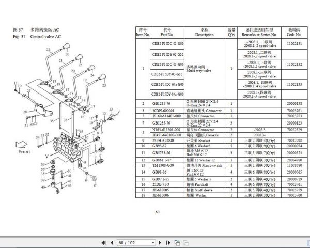Select part number 3E-610006
The width and height of the screenshot is (310, 248).
[161, 195]
